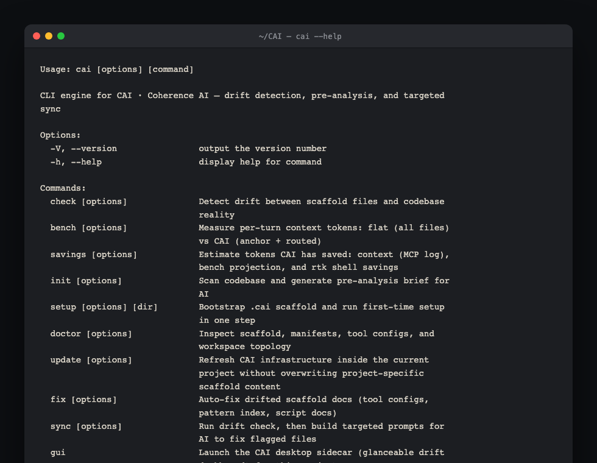Click the 'bench [options]' command
Viewport: 597px width, 463px height.
89,228
